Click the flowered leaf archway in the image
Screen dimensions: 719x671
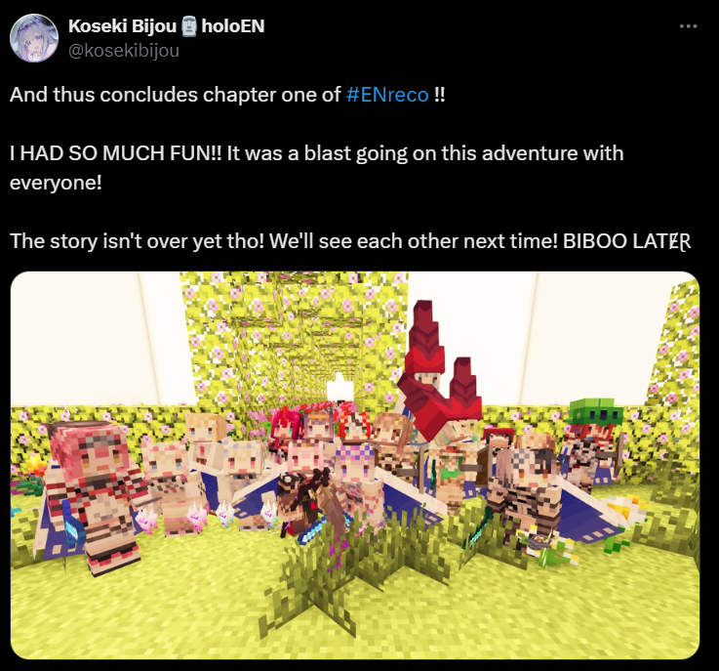(x=294, y=340)
